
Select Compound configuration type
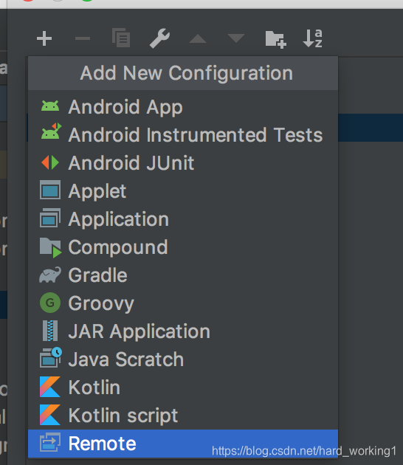coord(183,247)
